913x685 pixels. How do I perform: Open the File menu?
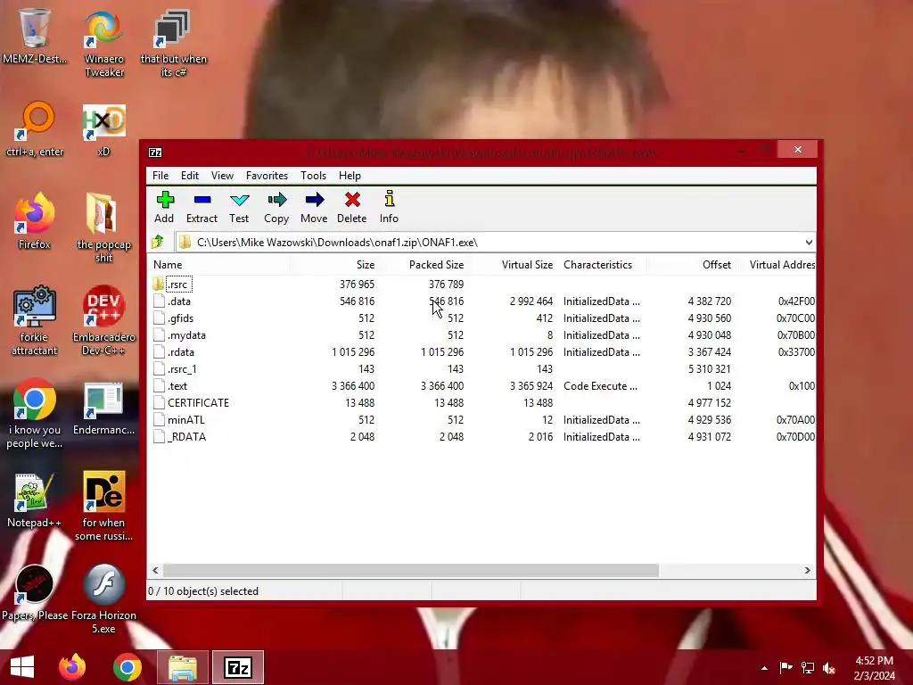click(x=160, y=176)
